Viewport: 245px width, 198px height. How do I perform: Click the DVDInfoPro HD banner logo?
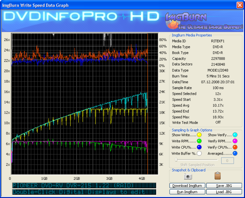pos(81,16)
